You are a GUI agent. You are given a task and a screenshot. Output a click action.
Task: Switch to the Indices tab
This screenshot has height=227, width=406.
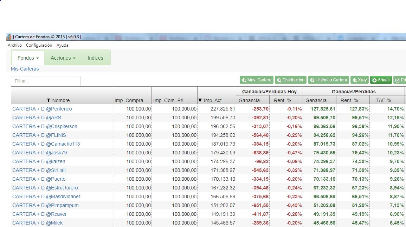click(95, 58)
